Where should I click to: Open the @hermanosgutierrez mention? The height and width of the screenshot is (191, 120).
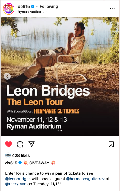coord(85,179)
